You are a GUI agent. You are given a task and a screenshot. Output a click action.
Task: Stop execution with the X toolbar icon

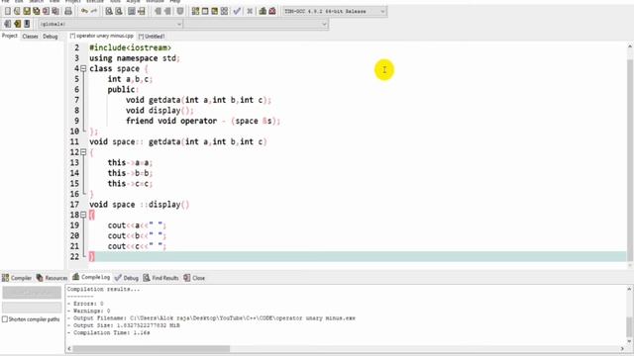tap(250, 11)
